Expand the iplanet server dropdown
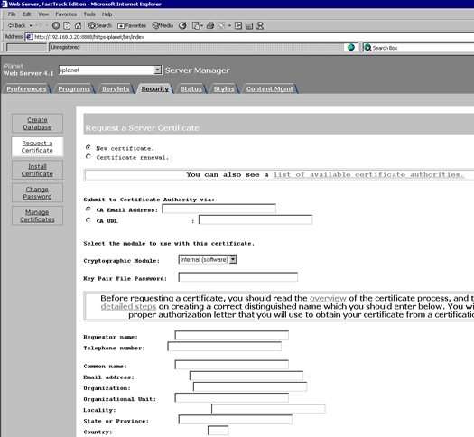This screenshot has height=437, width=474. (157, 70)
